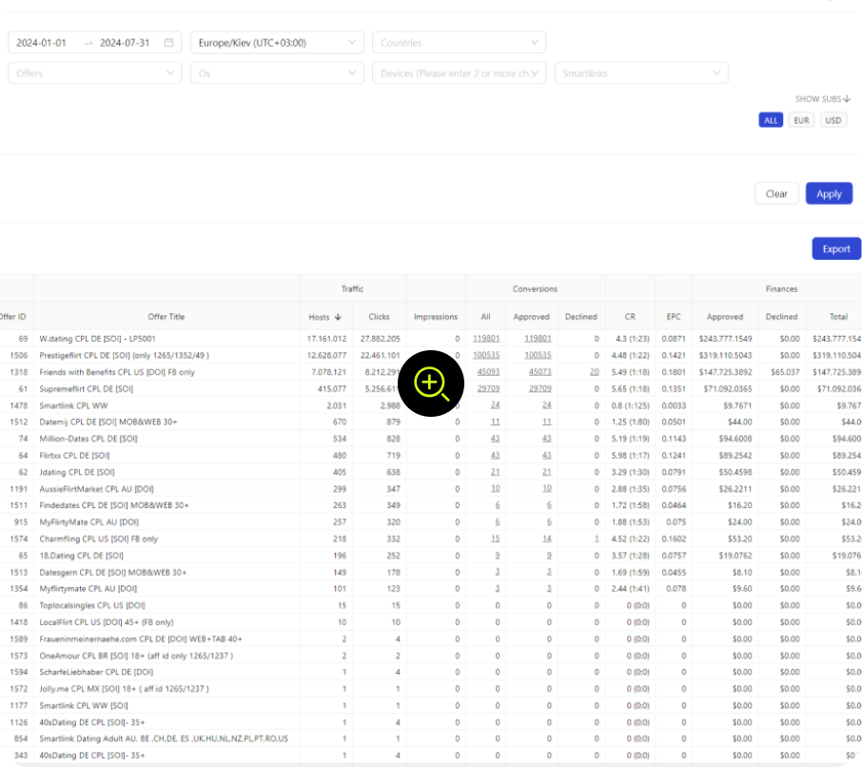
Task: Click the end date 2024-07-31
Action: pyautogui.click(x=125, y=43)
